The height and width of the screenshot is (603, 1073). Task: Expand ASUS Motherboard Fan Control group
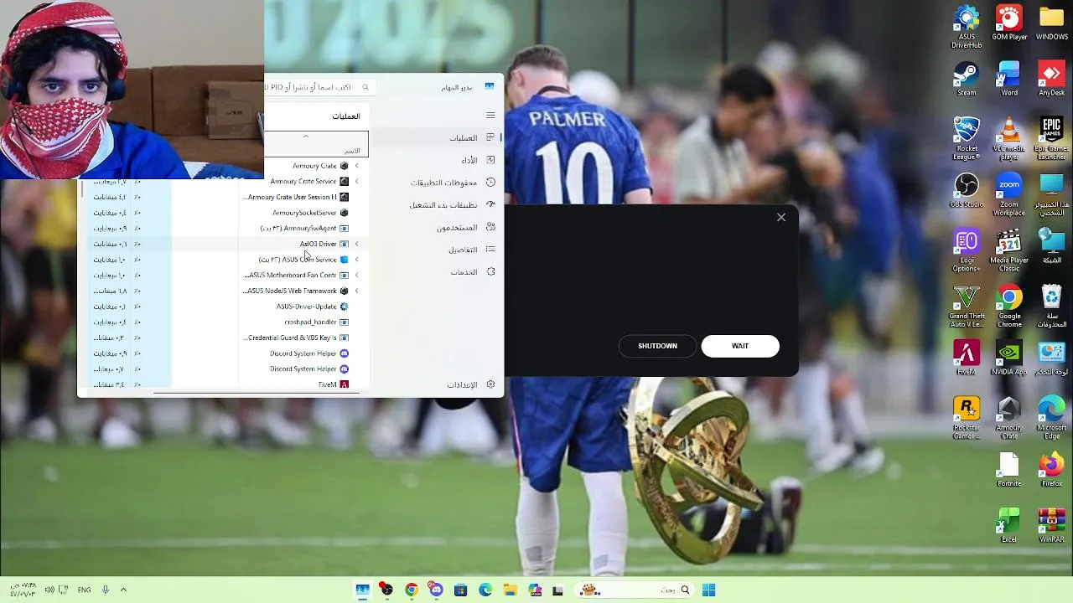(356, 275)
